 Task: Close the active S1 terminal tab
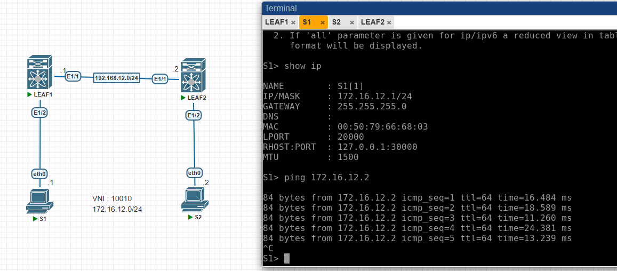[323, 22]
